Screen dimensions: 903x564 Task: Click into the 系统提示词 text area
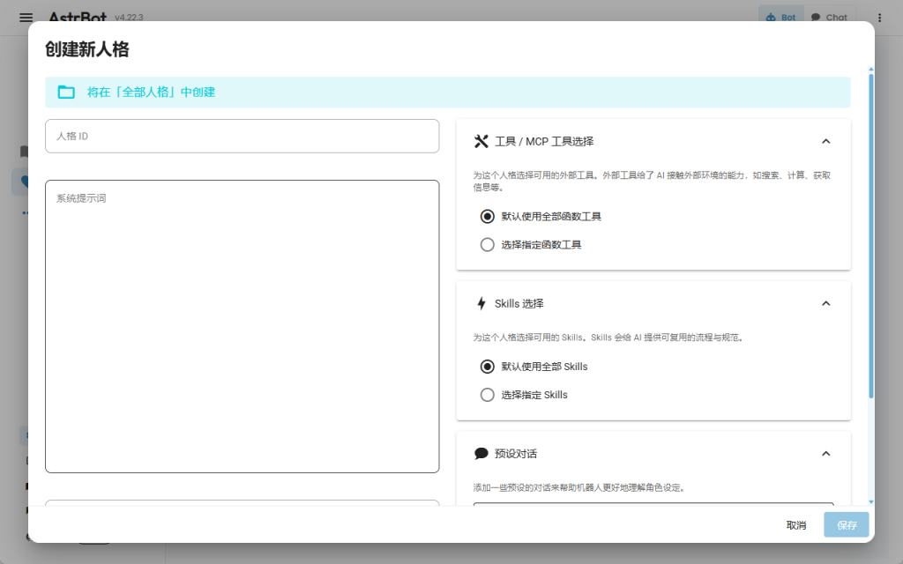point(242,326)
